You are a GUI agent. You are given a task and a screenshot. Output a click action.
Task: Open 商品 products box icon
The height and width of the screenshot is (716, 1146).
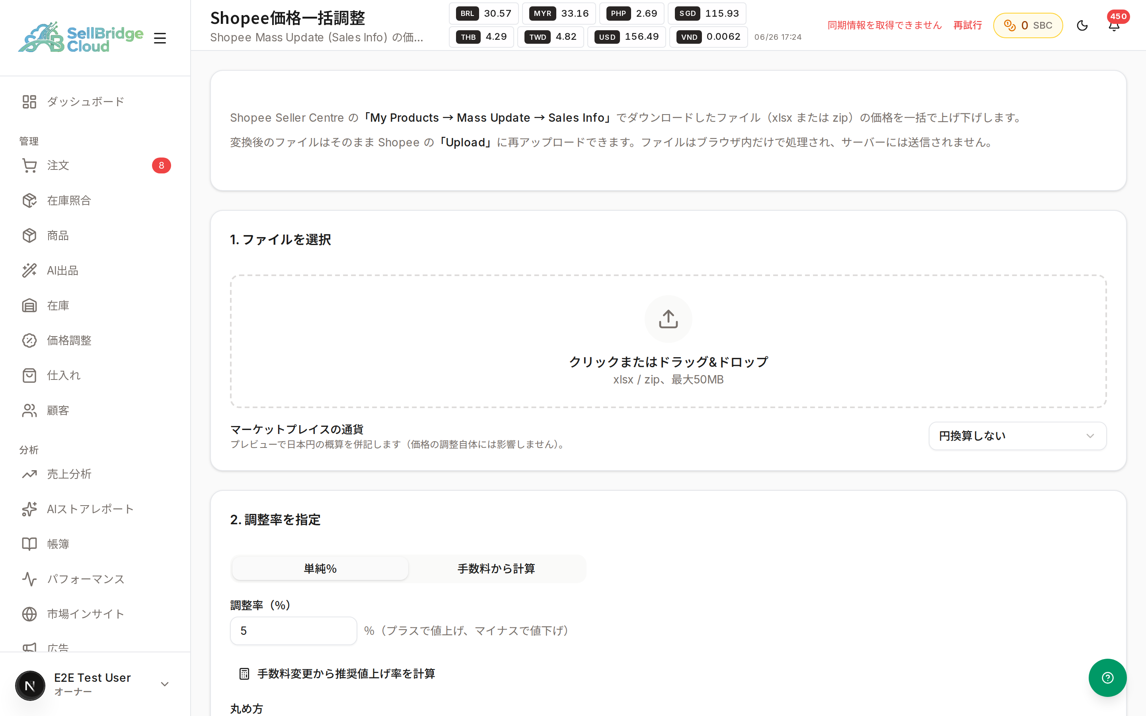pos(29,235)
